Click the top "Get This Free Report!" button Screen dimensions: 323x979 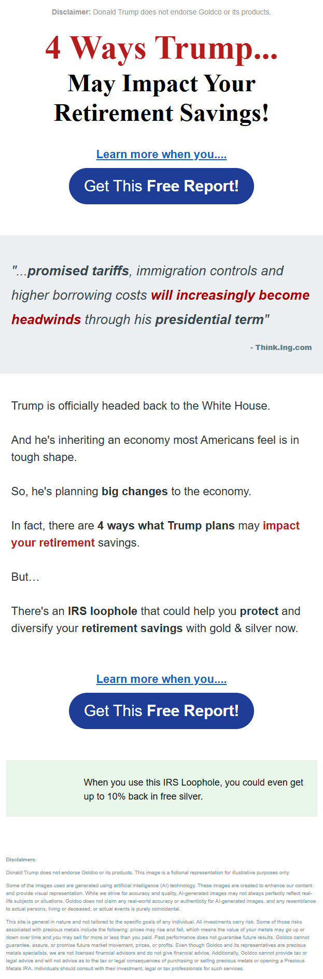tap(161, 186)
